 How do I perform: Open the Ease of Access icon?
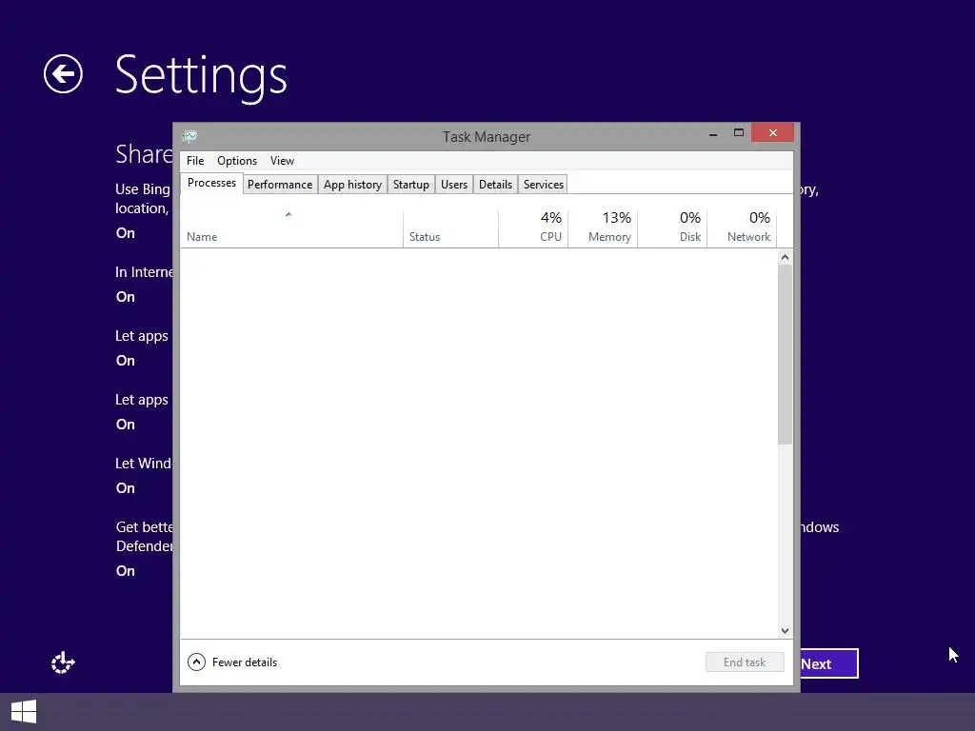coord(63,662)
